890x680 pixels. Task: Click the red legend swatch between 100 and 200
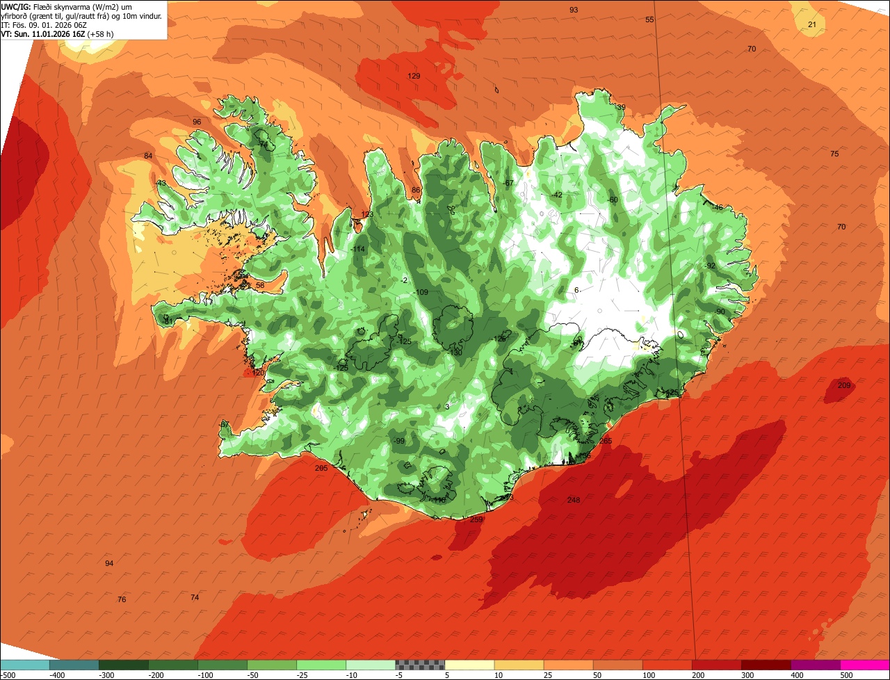click(667, 665)
